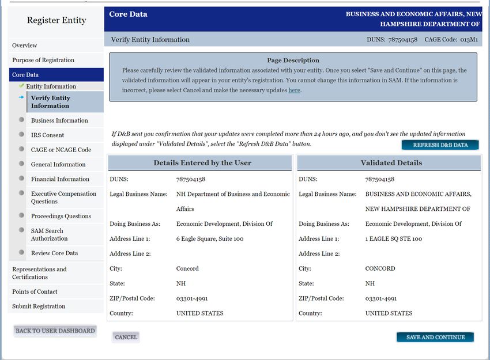This screenshot has height=360, width=490.
Task: Click gray status dot beside Proceedings Questions
Action: 21,215
